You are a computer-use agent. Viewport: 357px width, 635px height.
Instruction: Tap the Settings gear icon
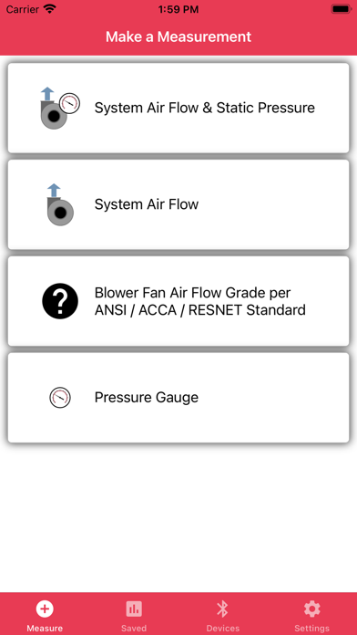coord(312,609)
